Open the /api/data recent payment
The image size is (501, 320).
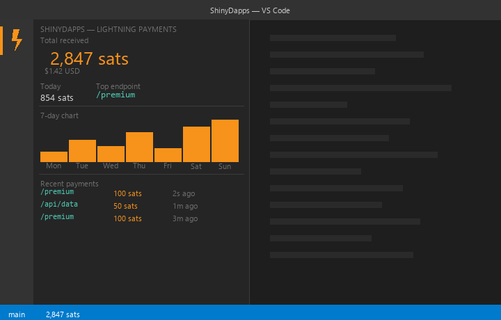59,204
